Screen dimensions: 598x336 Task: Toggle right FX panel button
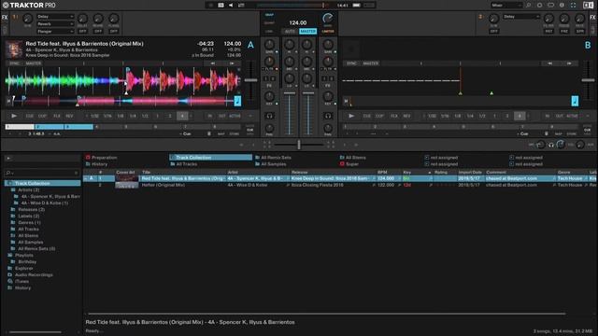click(593, 17)
